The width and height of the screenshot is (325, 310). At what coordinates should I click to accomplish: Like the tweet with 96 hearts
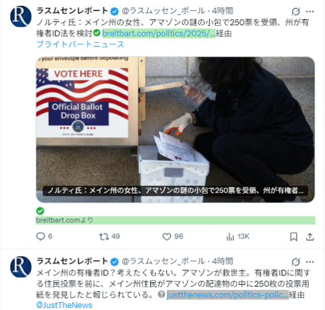[x=173, y=237]
